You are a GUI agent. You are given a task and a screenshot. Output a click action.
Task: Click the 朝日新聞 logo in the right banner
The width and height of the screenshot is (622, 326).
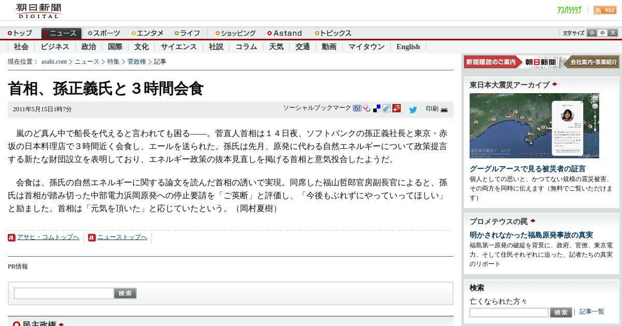540,62
